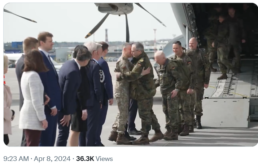Viewport: 258px width, 166px height.
Task: Click the tall man in blue suit
Action: pyautogui.click(x=49, y=88)
